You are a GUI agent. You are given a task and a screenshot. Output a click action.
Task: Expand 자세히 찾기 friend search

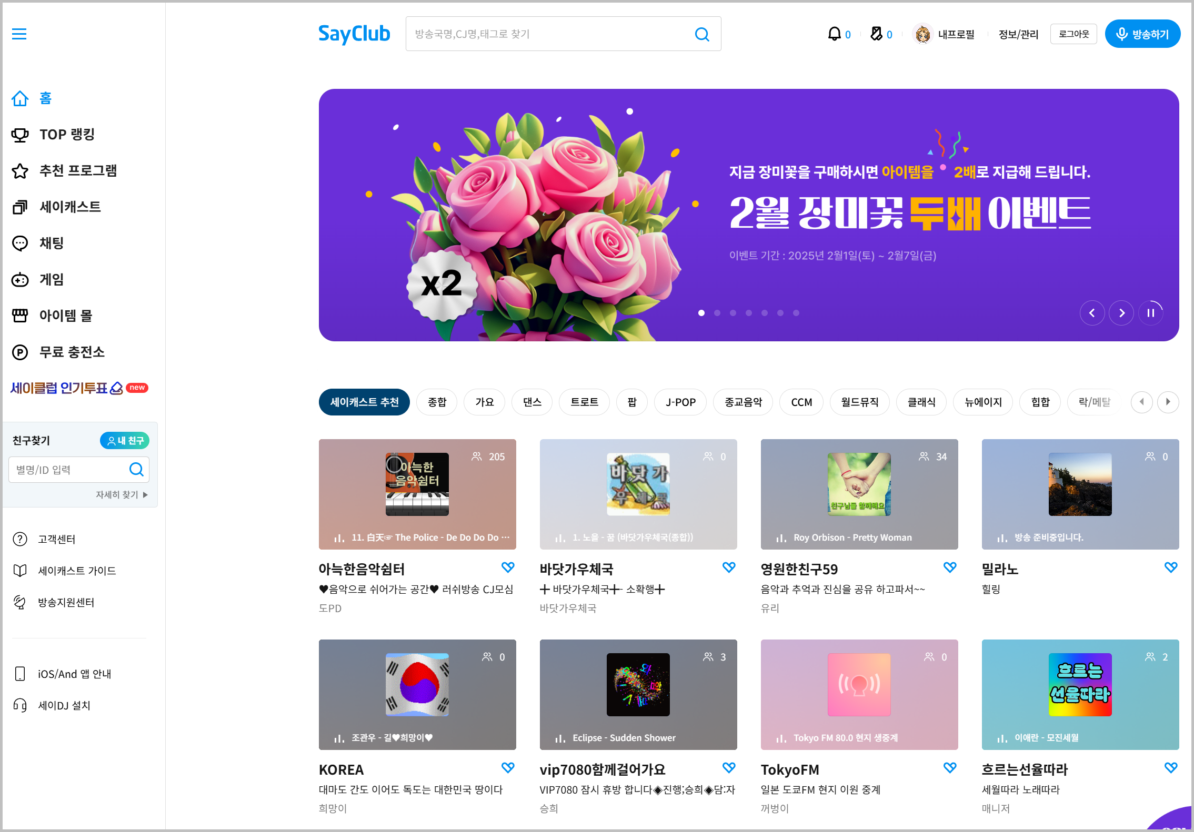[x=121, y=495]
